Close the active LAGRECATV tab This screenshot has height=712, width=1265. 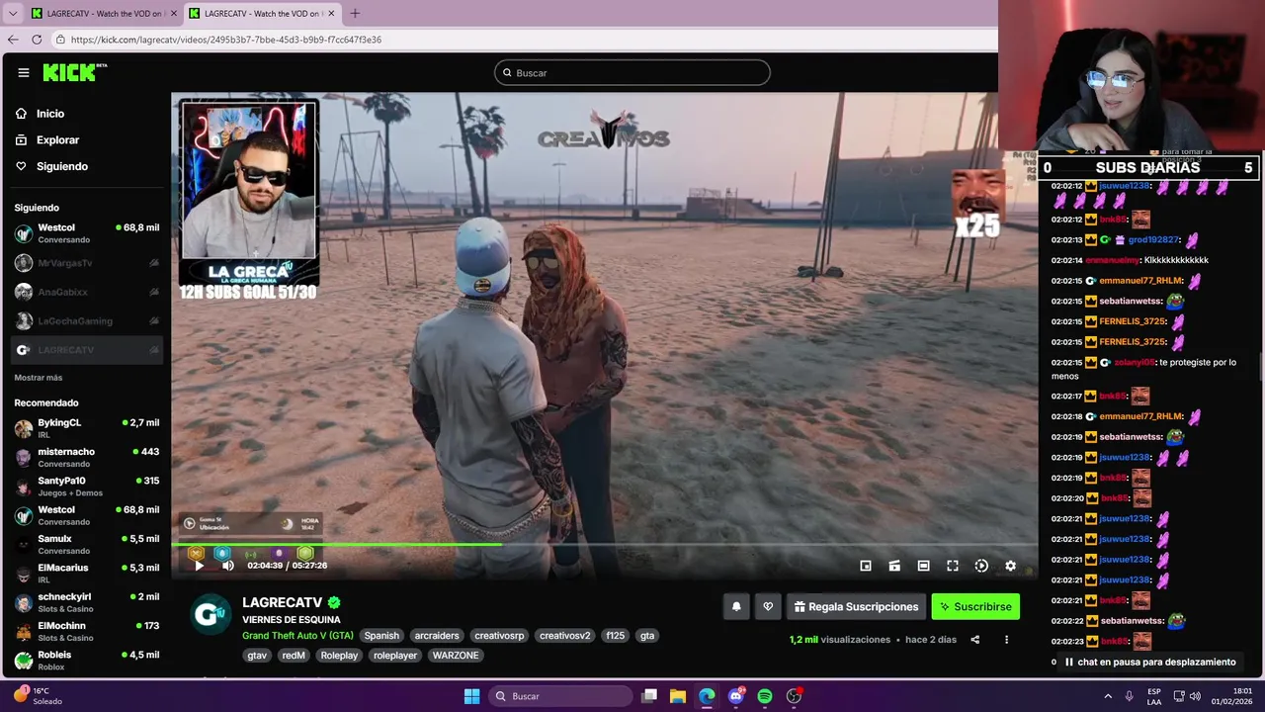tap(331, 13)
